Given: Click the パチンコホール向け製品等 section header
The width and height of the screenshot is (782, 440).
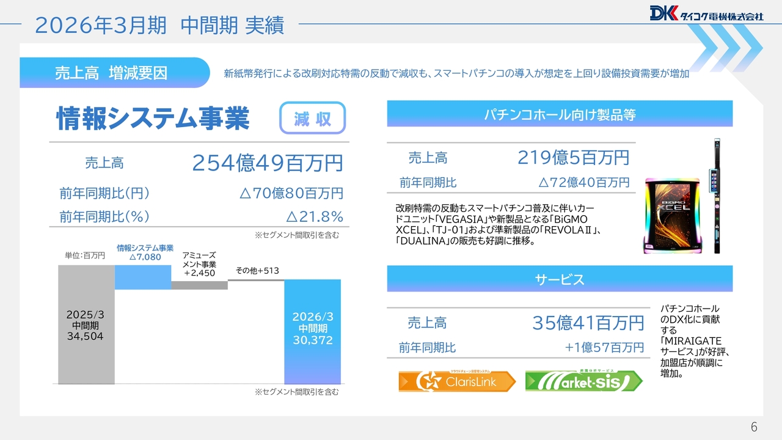Looking at the screenshot, I should click(560, 114).
